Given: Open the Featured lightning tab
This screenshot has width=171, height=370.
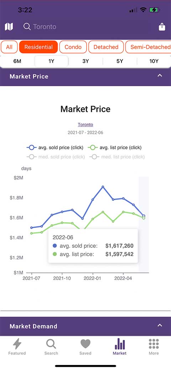Looking at the screenshot, I should [x=17, y=346].
